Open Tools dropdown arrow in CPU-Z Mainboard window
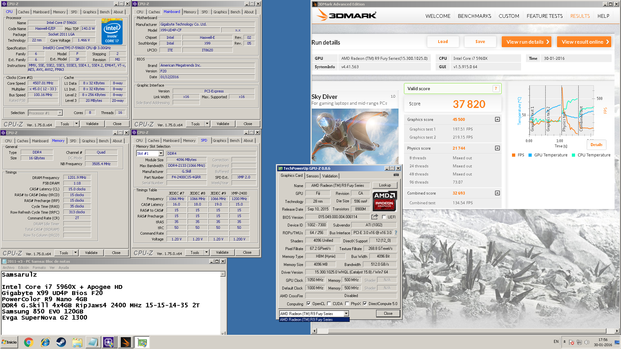The image size is (621, 349). pyautogui.click(x=207, y=124)
